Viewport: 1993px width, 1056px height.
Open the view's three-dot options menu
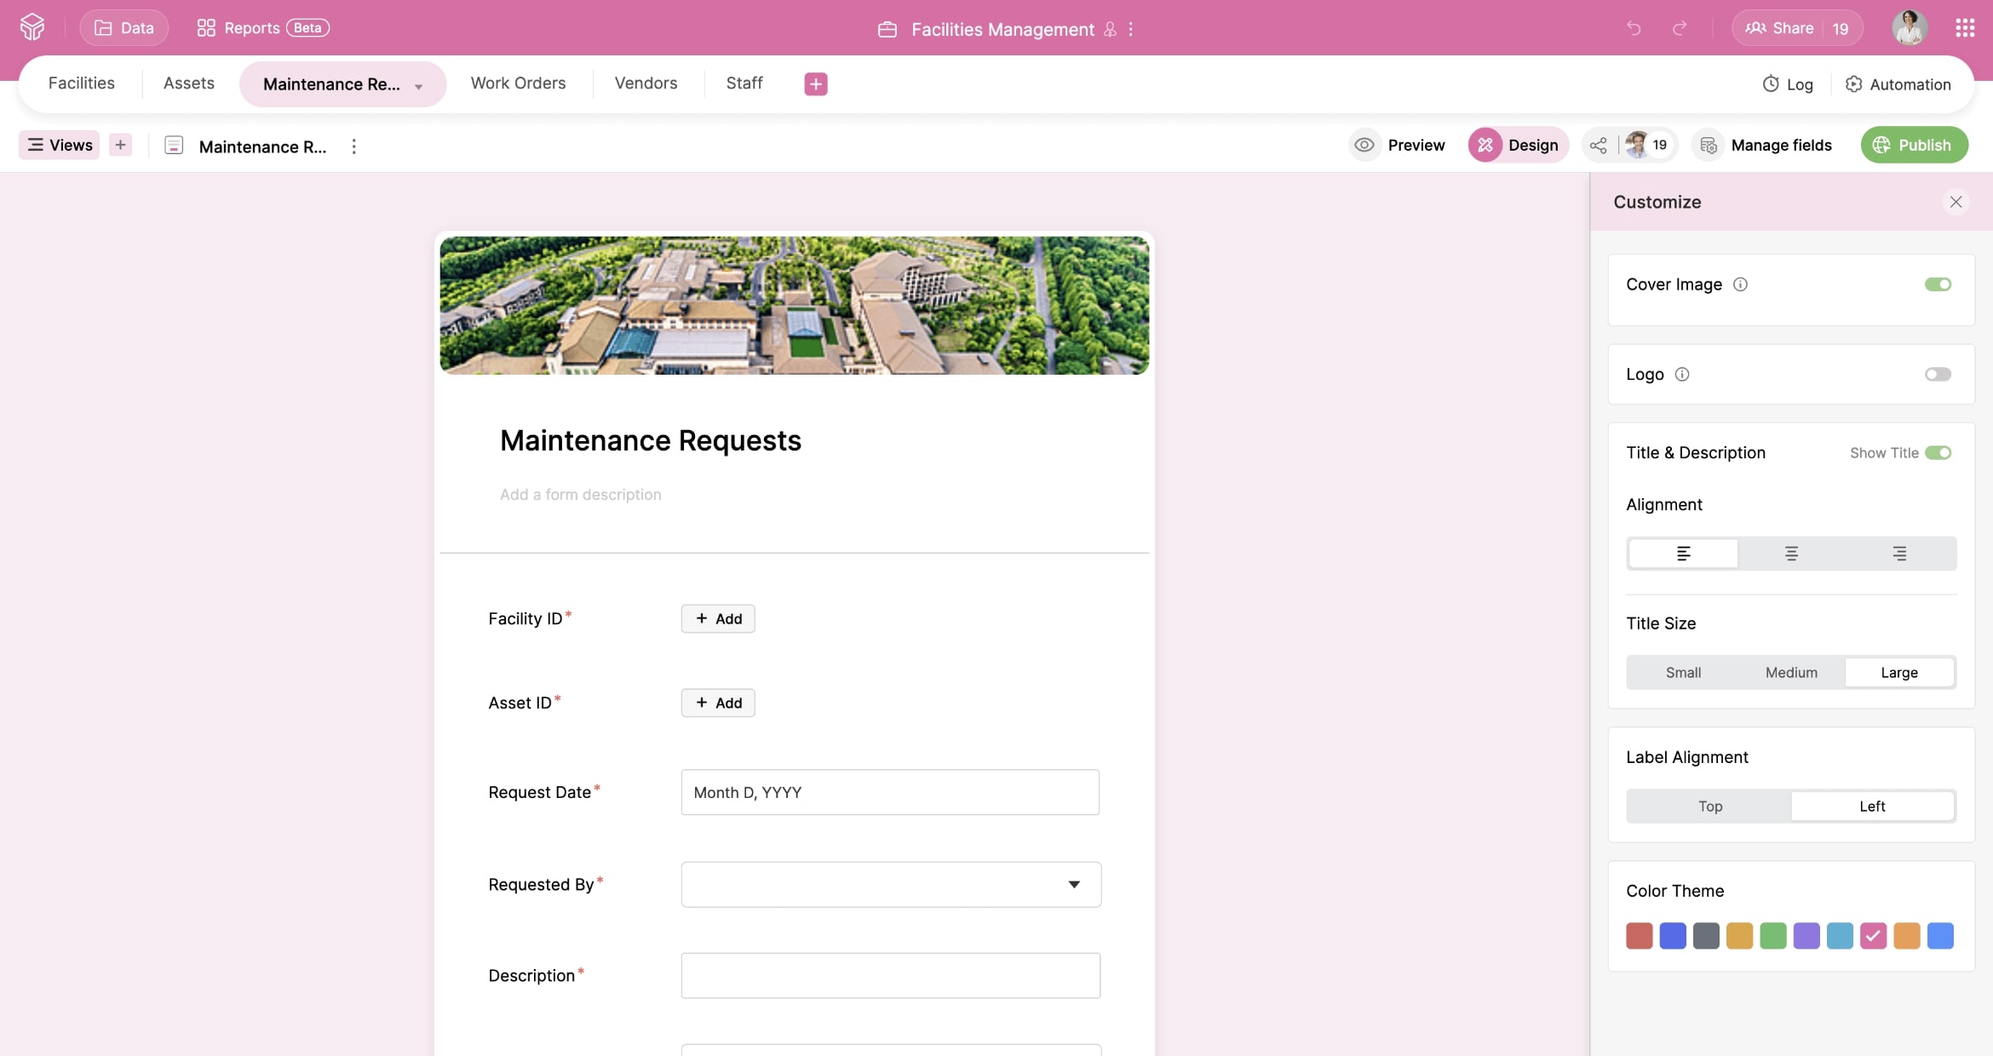353,146
